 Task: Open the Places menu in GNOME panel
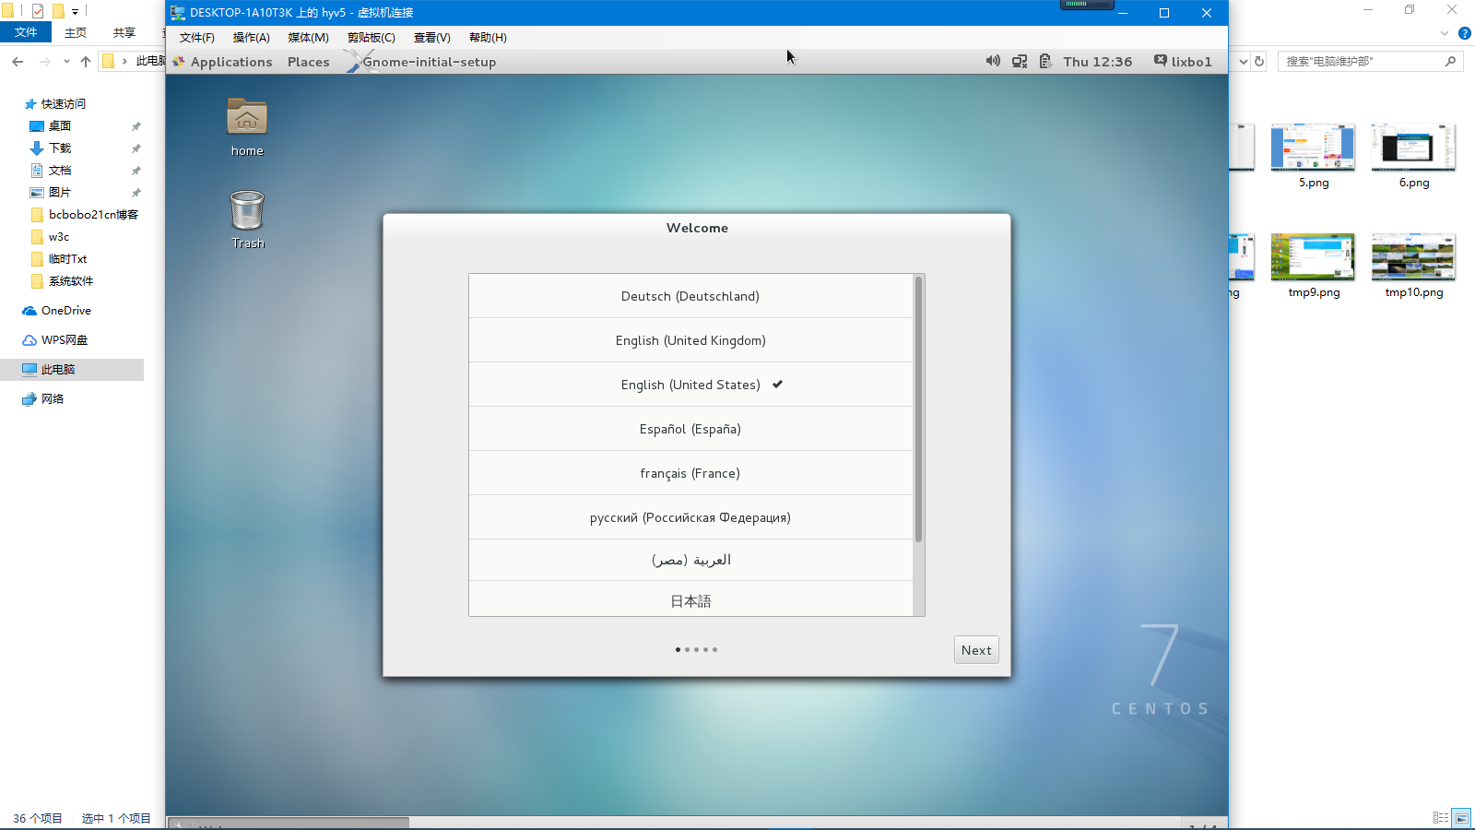[308, 62]
